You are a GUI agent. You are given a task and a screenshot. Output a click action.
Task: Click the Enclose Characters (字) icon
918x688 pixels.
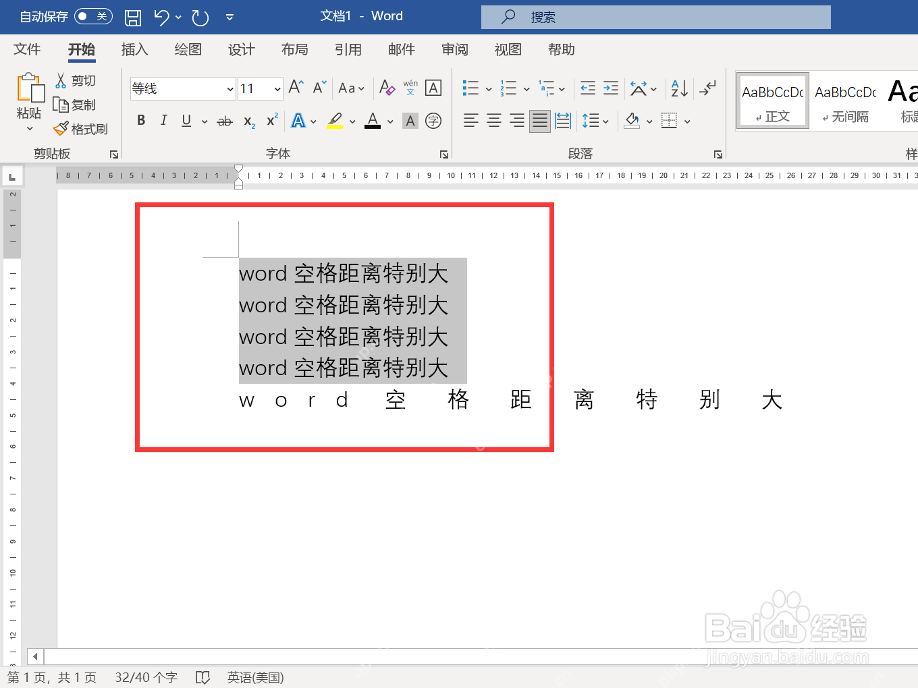pyautogui.click(x=433, y=121)
